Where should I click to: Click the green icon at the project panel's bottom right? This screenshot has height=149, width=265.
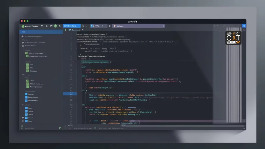pyautogui.click(x=60, y=128)
